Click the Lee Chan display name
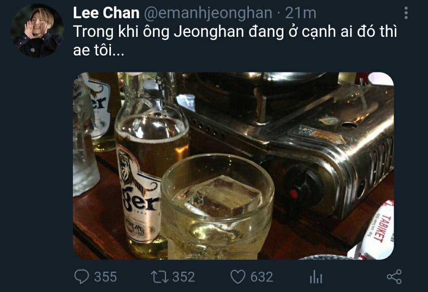The image size is (428, 292). pos(106,13)
